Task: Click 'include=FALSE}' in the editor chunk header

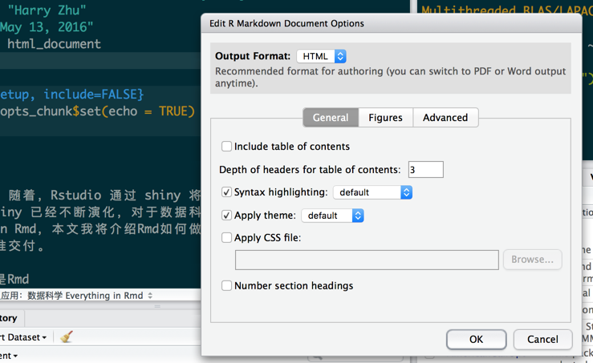Action: pyautogui.click(x=94, y=95)
